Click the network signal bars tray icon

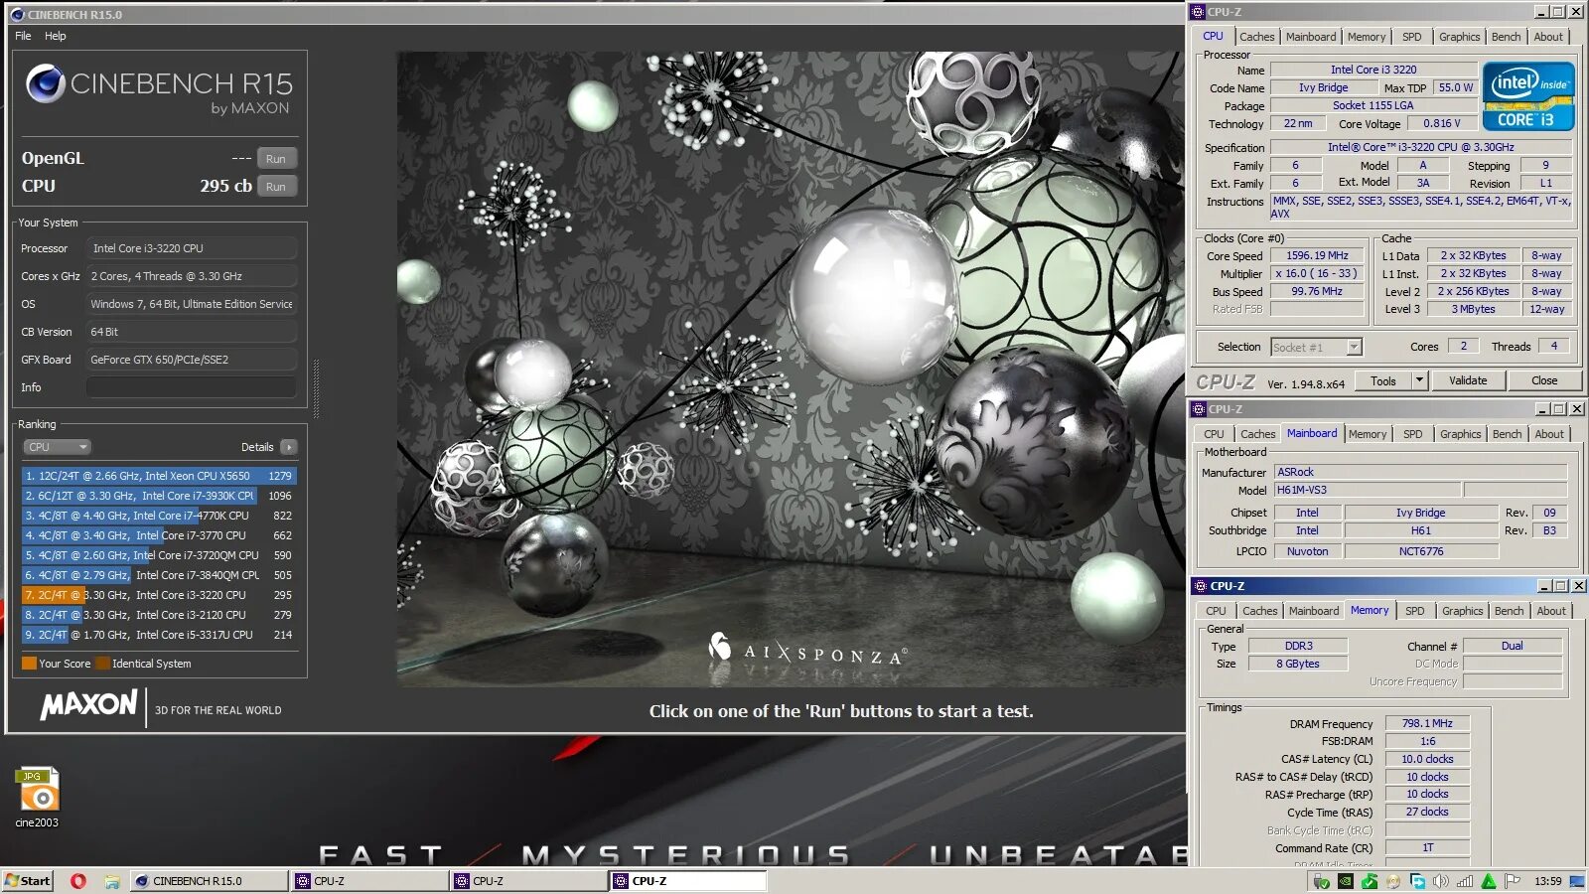tap(1465, 881)
